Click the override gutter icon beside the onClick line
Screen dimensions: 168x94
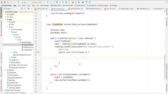tap(38, 52)
